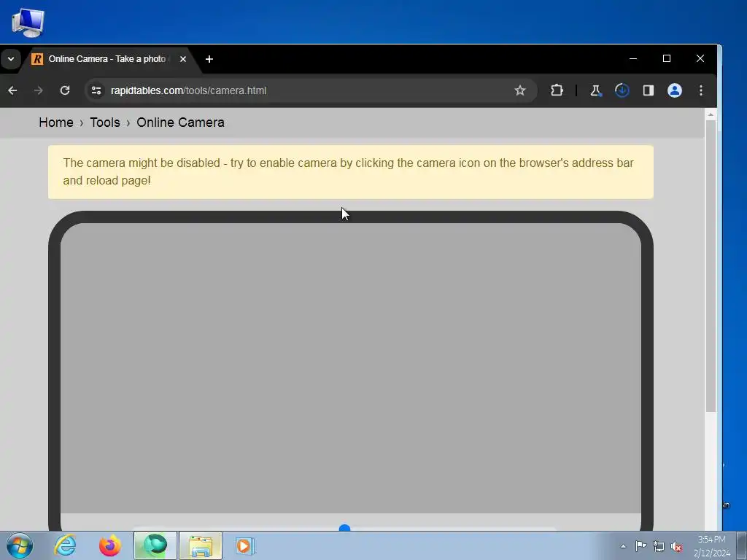This screenshot has width=747, height=560.
Task: Click the blue slider handle below camera view
Action: coord(344,528)
